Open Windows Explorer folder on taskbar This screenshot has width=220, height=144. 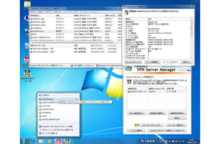(x=41, y=141)
